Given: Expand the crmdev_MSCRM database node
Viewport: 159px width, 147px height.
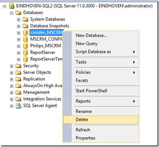Looking at the screenshot, I should pyautogui.click(x=18, y=33).
